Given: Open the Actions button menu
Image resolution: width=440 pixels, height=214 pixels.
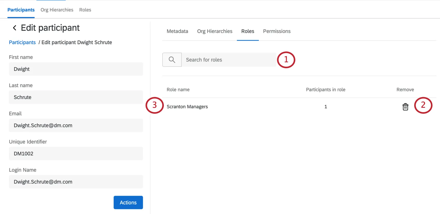Looking at the screenshot, I should (128, 202).
